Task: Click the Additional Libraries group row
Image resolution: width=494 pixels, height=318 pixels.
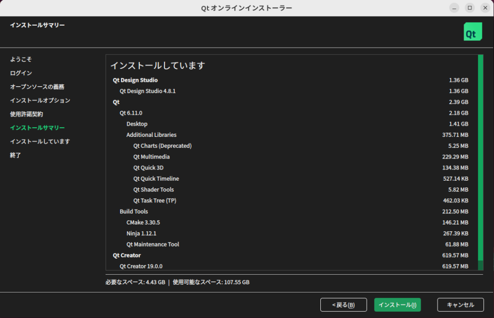Action: 151,135
